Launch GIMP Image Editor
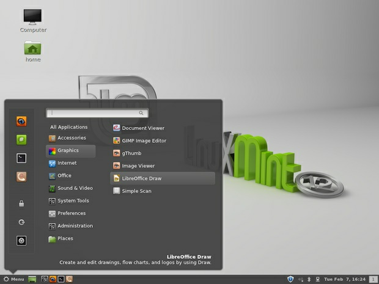Screen dimensions: 379x284 click(x=163, y=140)
